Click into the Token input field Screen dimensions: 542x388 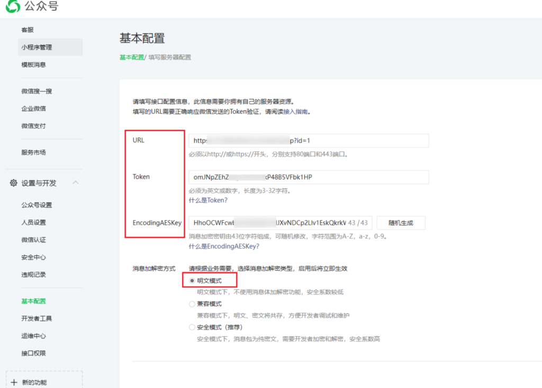[x=308, y=177]
